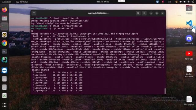Screen dimensions: 196x110
Task: Open the clock showing dec 26 14:05
Action: point(103,2)
